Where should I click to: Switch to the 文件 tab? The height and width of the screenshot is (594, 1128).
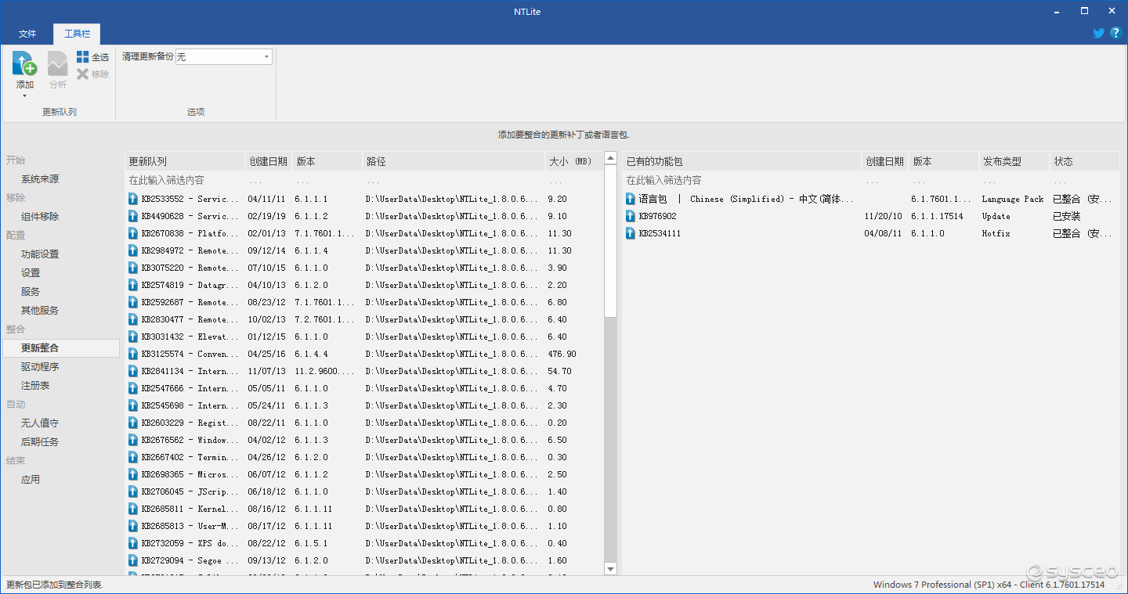(27, 34)
